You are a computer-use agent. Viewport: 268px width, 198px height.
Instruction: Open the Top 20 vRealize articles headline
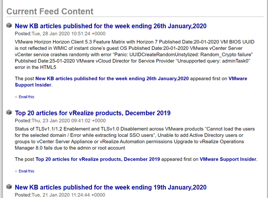point(93,113)
